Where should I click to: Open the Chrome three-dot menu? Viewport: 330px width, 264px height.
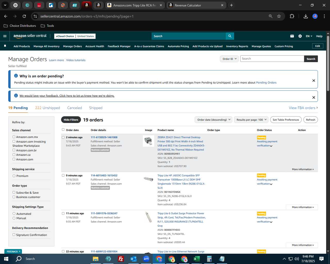324,16
